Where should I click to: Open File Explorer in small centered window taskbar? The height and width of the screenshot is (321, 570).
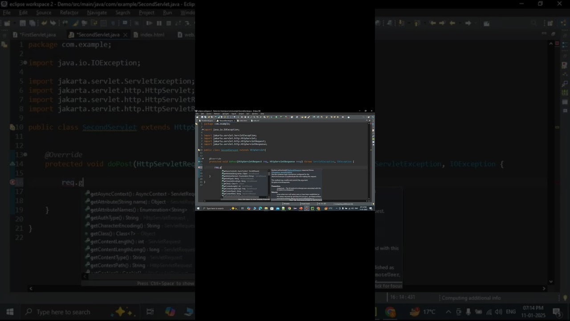[x=266, y=208]
